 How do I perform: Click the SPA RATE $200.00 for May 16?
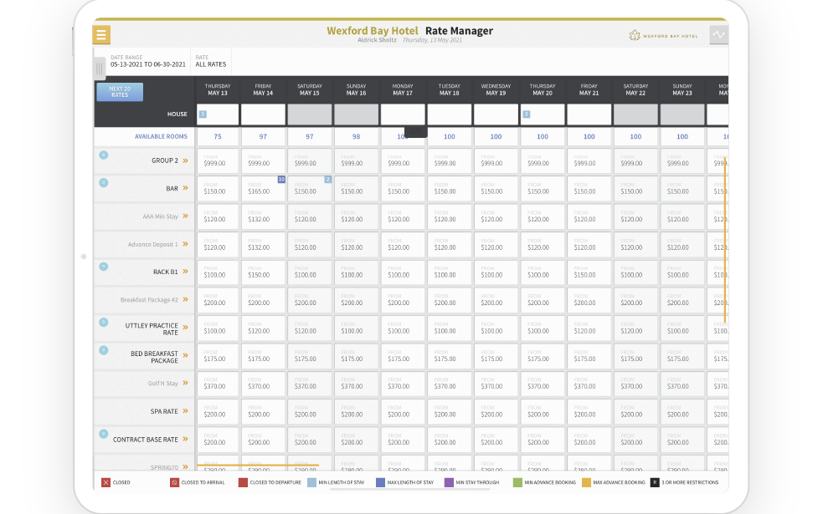(x=356, y=411)
